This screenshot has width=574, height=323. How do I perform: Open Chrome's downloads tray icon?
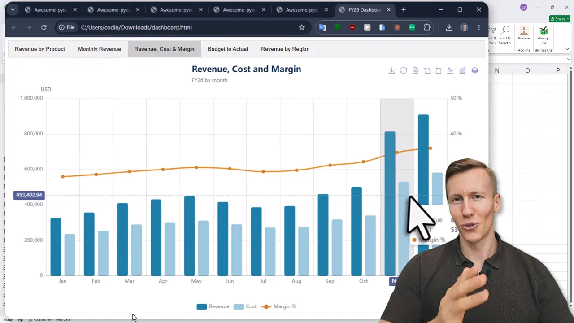point(449,27)
